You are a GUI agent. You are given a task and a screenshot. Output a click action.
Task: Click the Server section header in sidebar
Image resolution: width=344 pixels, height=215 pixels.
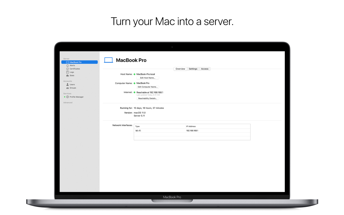pyautogui.click(x=66, y=59)
